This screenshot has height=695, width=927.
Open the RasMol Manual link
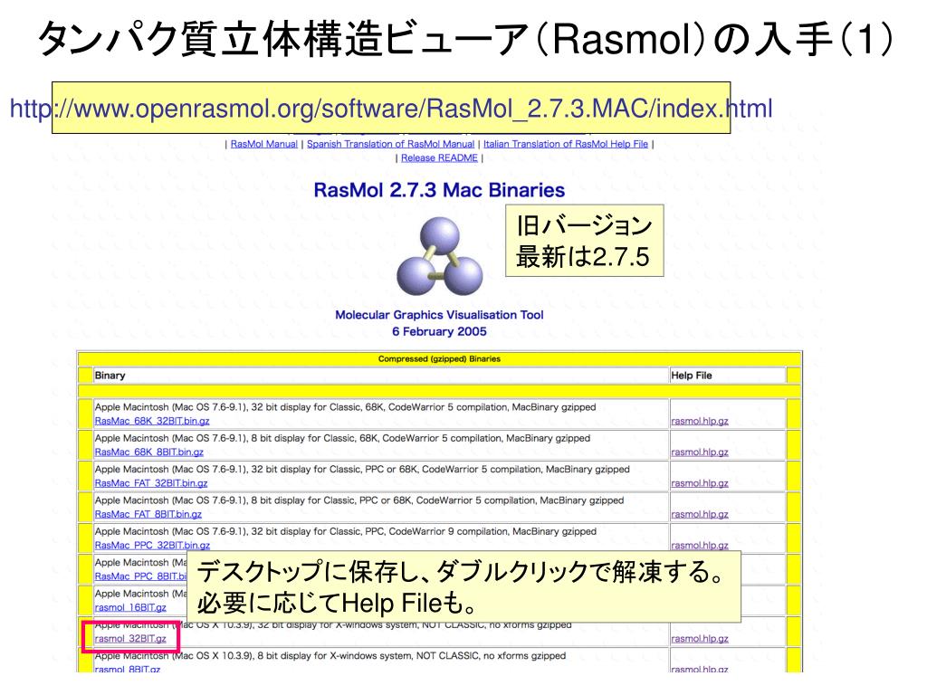(263, 144)
